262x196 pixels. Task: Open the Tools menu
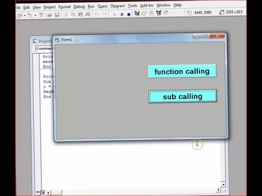click(x=133, y=6)
